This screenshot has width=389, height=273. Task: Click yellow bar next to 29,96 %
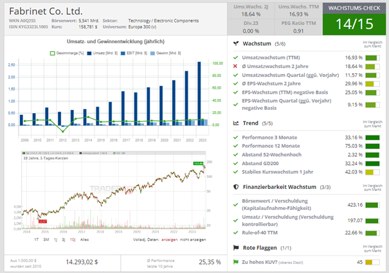coord(372,84)
